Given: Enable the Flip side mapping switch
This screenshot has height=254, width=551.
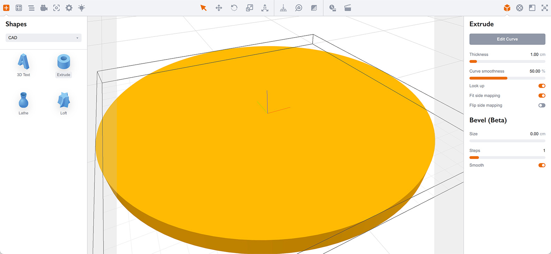Looking at the screenshot, I should click(x=542, y=105).
